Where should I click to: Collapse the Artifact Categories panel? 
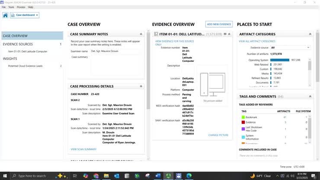pyautogui.click(x=310, y=34)
